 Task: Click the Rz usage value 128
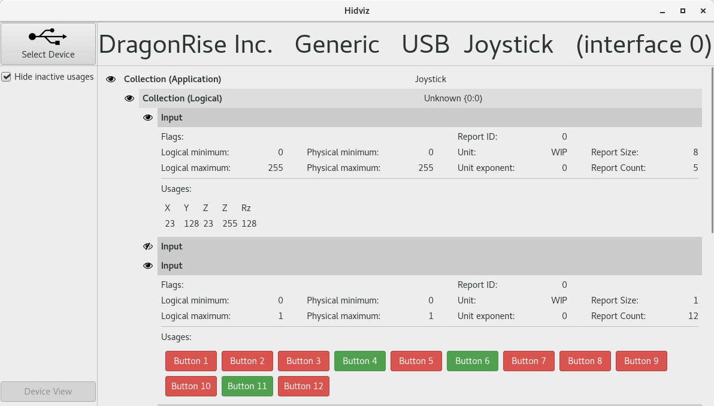pyautogui.click(x=249, y=224)
